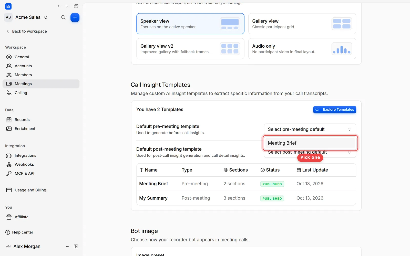Click the Br app logo icon
Viewport: 410px width, 256px height.
[x=8, y=6]
